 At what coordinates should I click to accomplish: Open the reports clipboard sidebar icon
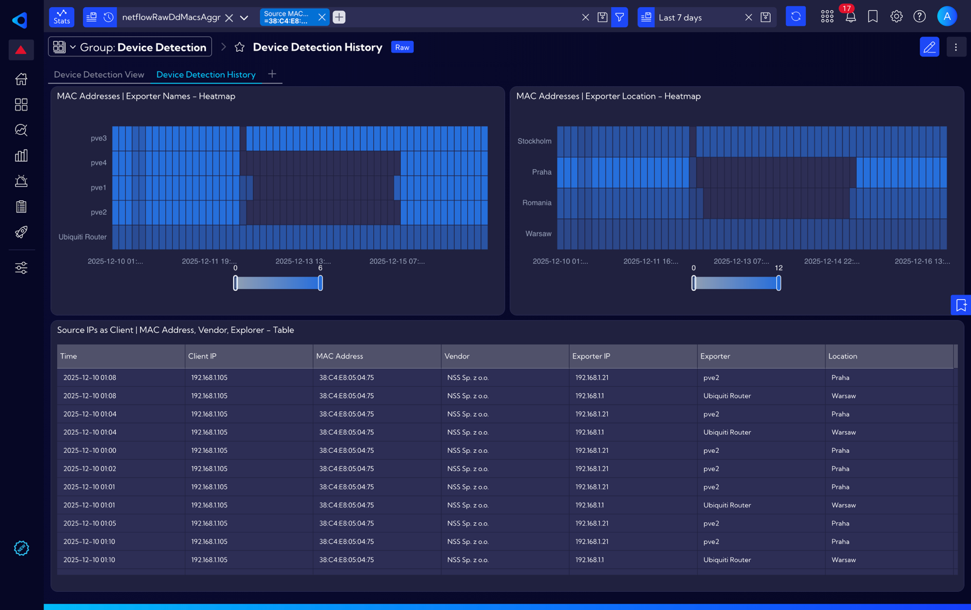21,207
